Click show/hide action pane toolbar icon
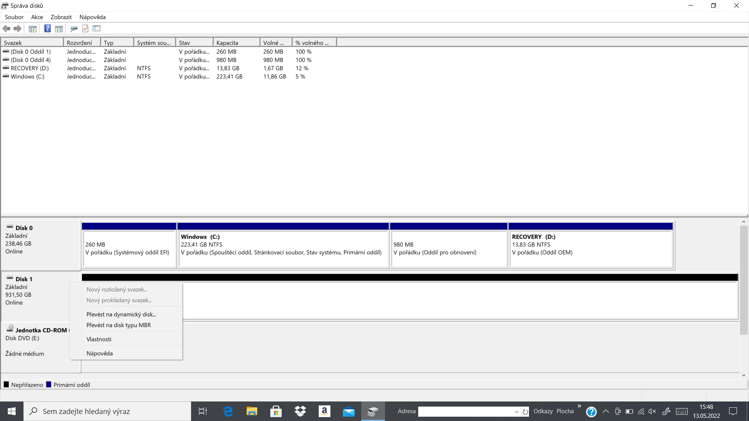Viewport: 749px width, 421px height. 59,28
